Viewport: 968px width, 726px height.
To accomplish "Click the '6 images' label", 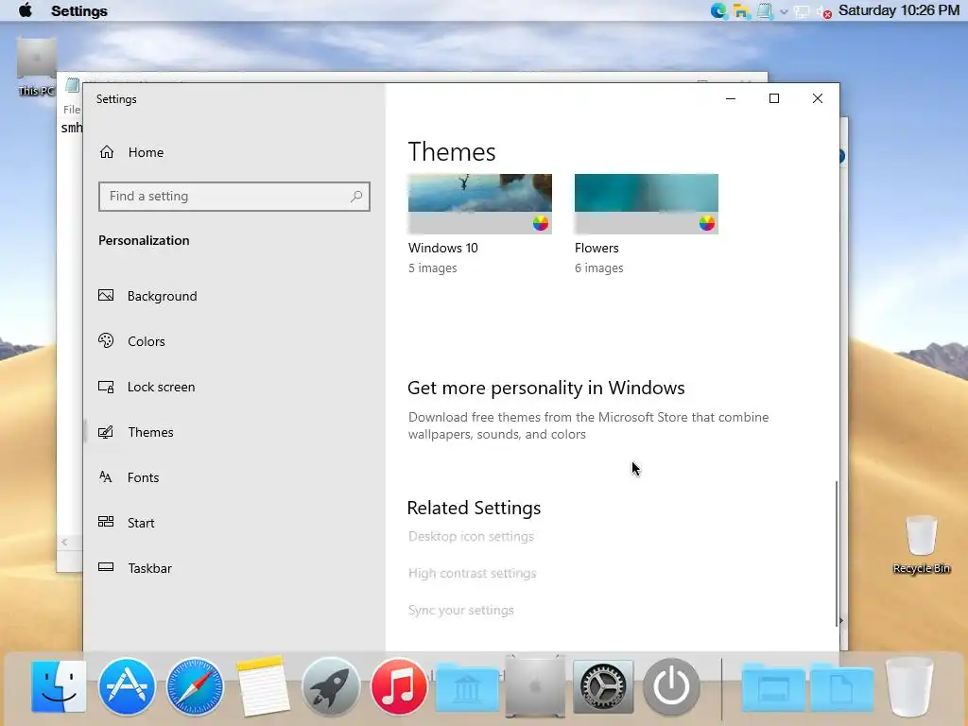I will coord(598,268).
